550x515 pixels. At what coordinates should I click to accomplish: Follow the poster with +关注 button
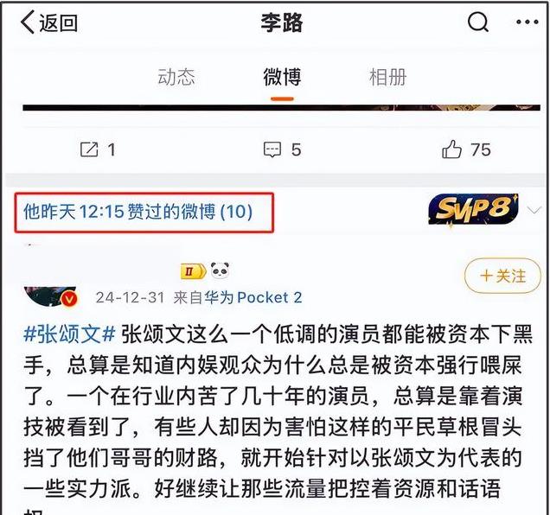coord(502,276)
